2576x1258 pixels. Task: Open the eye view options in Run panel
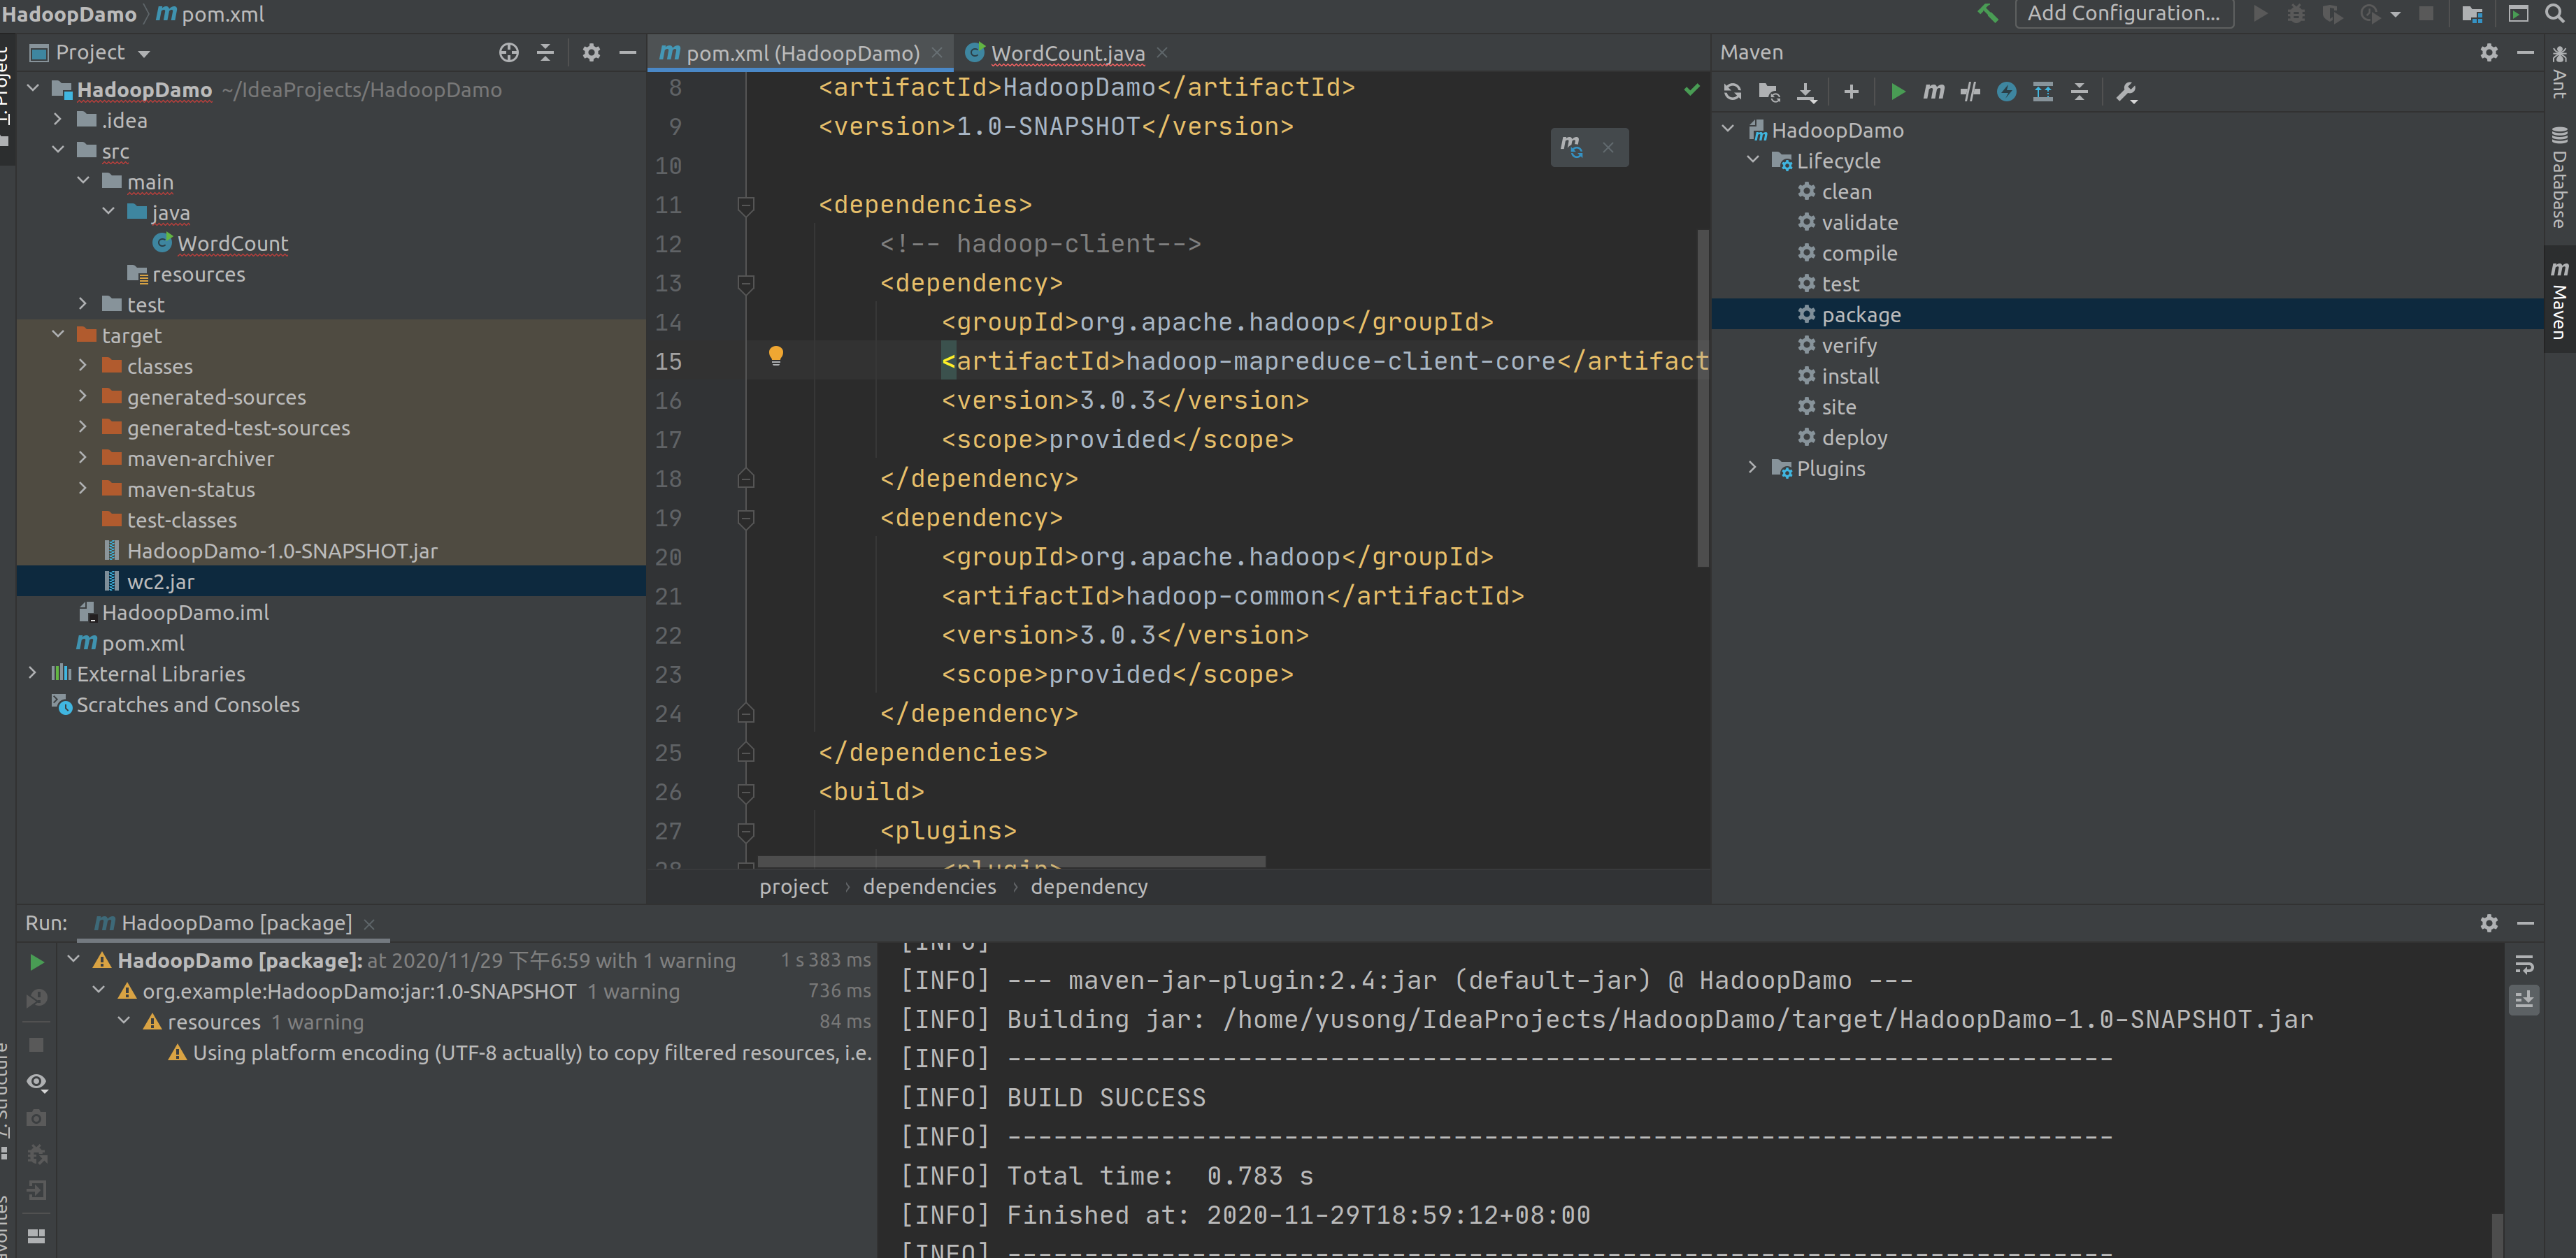point(36,1082)
